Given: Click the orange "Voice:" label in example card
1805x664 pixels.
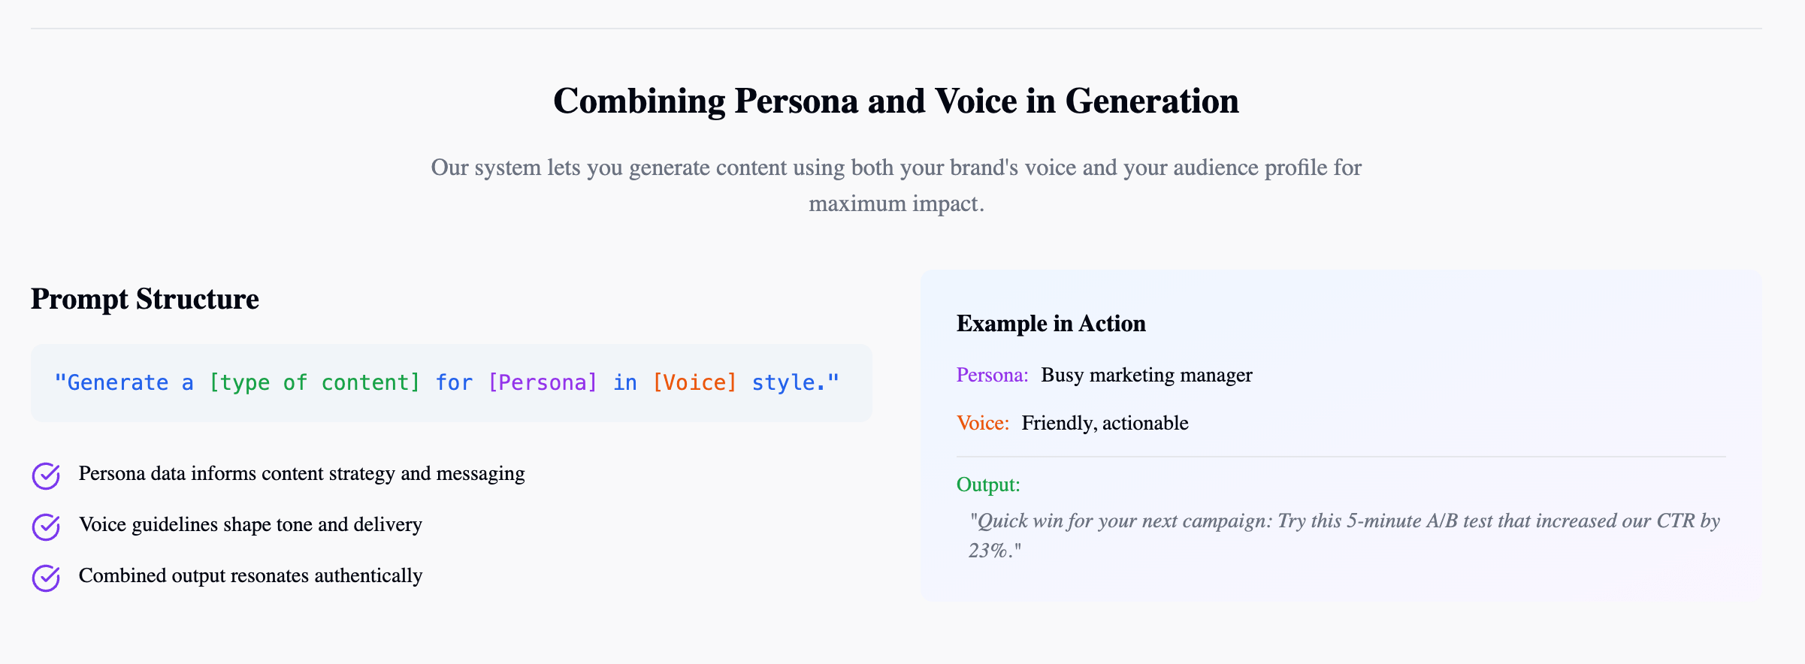Looking at the screenshot, I should (x=982, y=423).
